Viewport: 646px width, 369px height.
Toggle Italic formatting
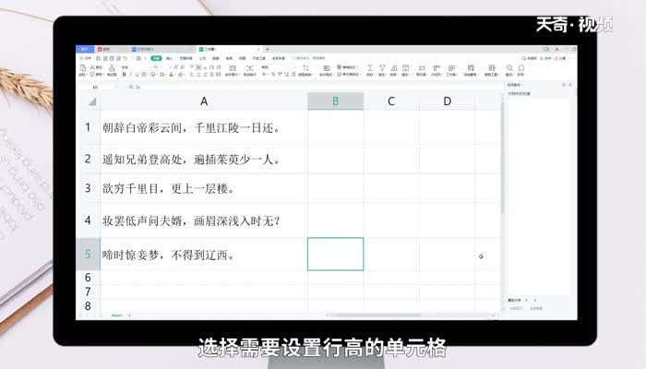(131, 75)
